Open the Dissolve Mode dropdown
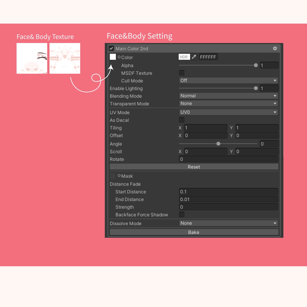The height and width of the screenshot is (307, 307). pyautogui.click(x=228, y=223)
